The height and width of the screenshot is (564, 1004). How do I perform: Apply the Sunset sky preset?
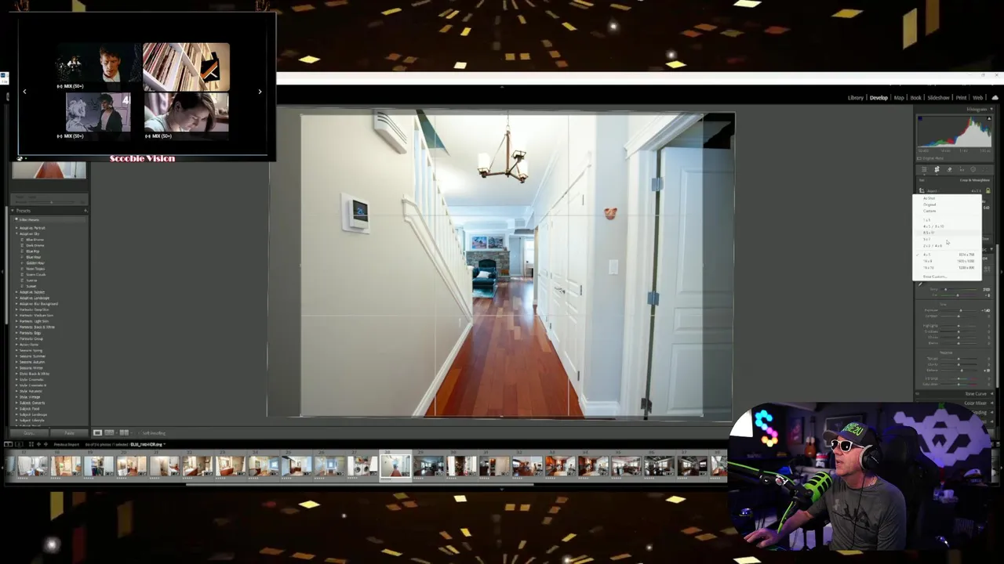pyautogui.click(x=31, y=286)
